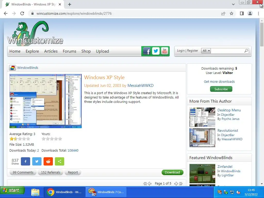264x198 pixels.
Task: View site lock information icon
Action: pyautogui.click(x=32, y=13)
